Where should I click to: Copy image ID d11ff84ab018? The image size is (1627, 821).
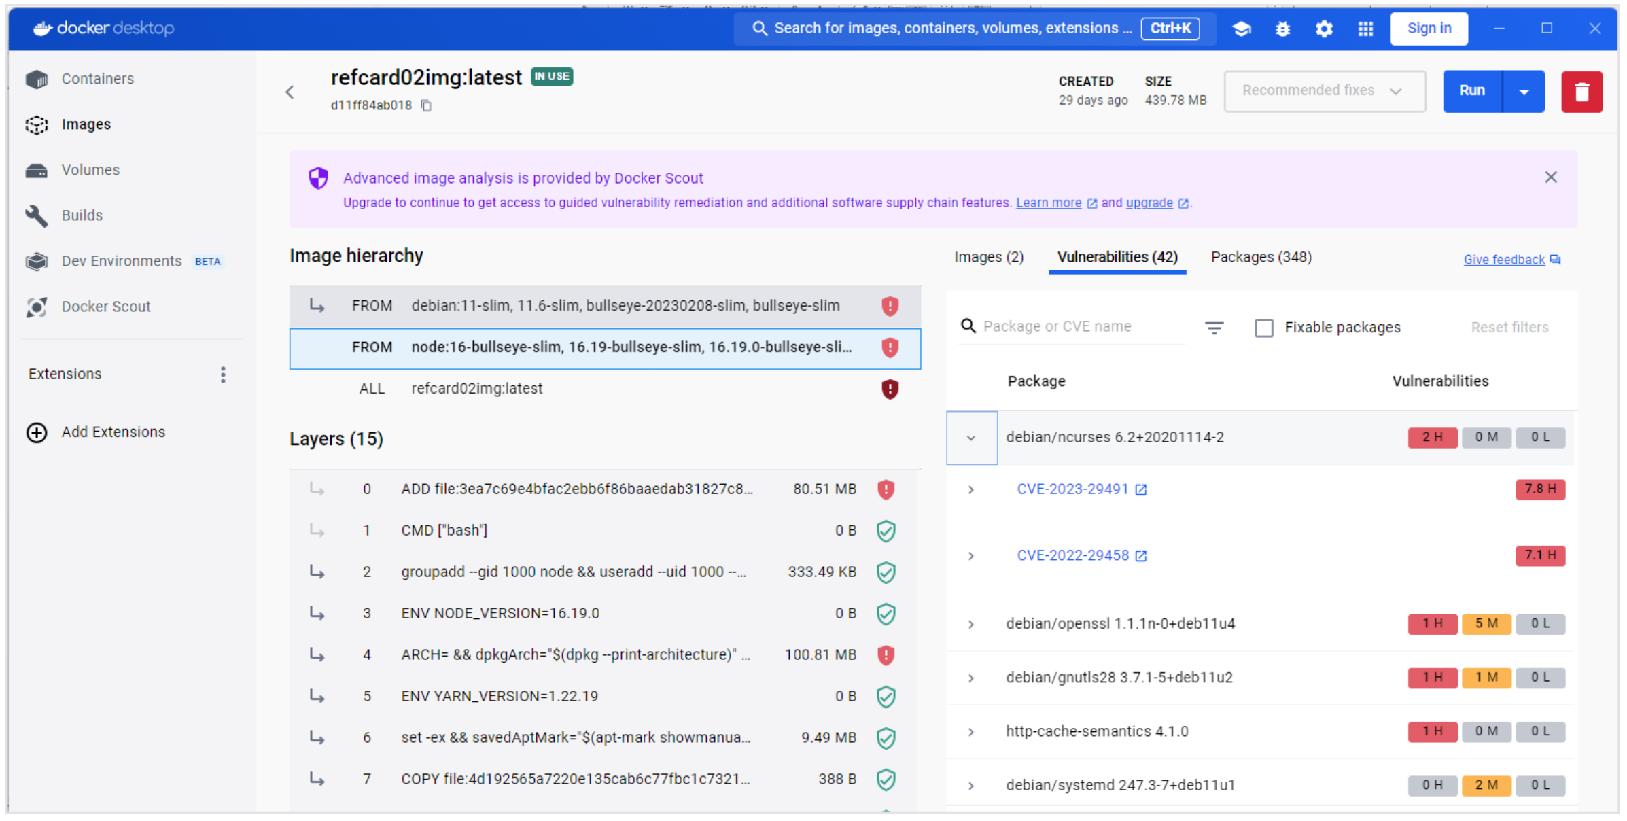426,105
